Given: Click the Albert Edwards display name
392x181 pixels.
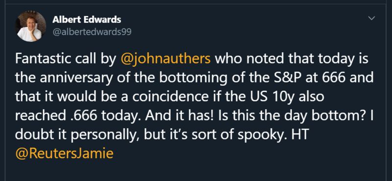Looking at the screenshot, I should coord(87,20).
